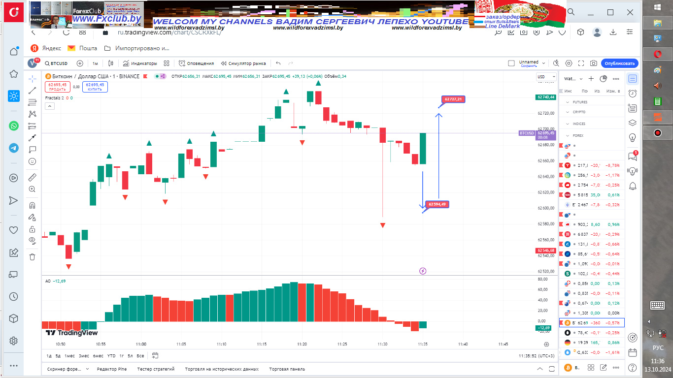
Task: Toggle lock all drawing tools
Action: coord(33,229)
